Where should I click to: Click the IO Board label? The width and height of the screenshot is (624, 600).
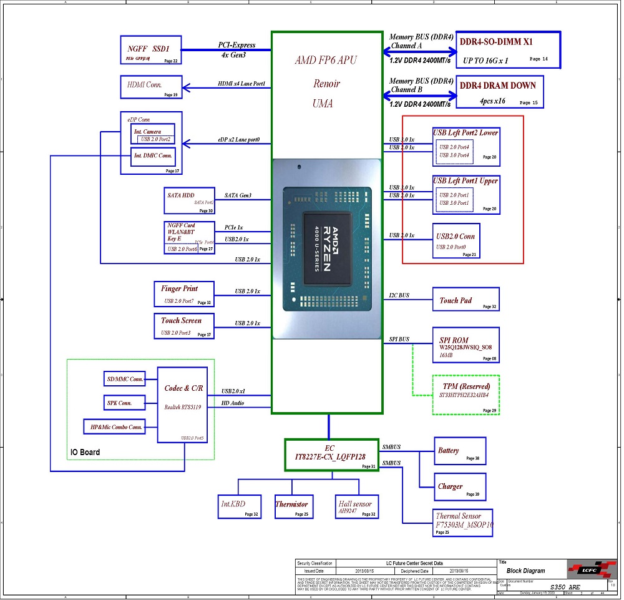pyautogui.click(x=85, y=452)
